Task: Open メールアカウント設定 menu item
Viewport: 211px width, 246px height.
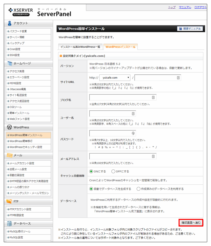Action: pyautogui.click(x=28, y=163)
